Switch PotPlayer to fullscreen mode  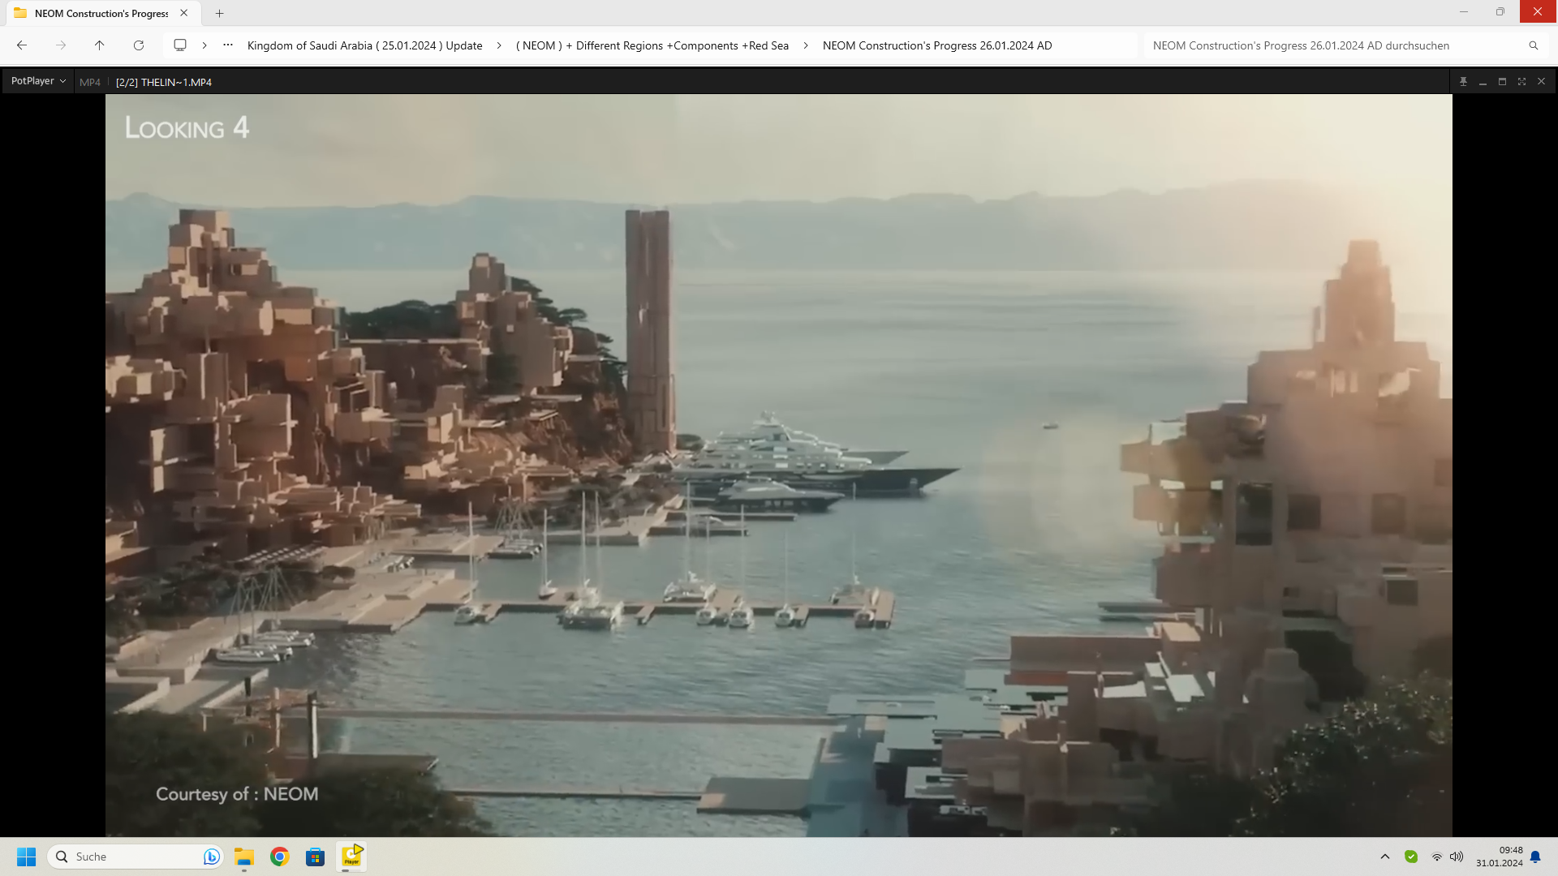[x=1521, y=81]
